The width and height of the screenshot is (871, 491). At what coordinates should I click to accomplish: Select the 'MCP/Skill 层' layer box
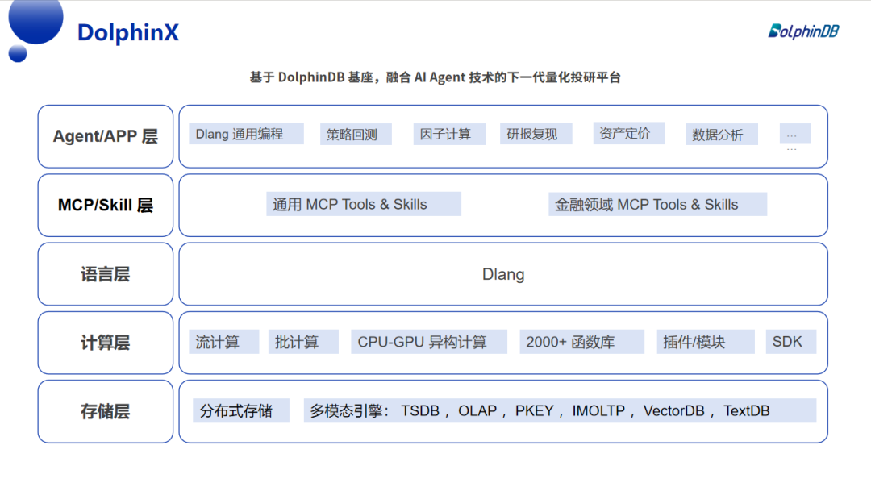click(x=106, y=205)
